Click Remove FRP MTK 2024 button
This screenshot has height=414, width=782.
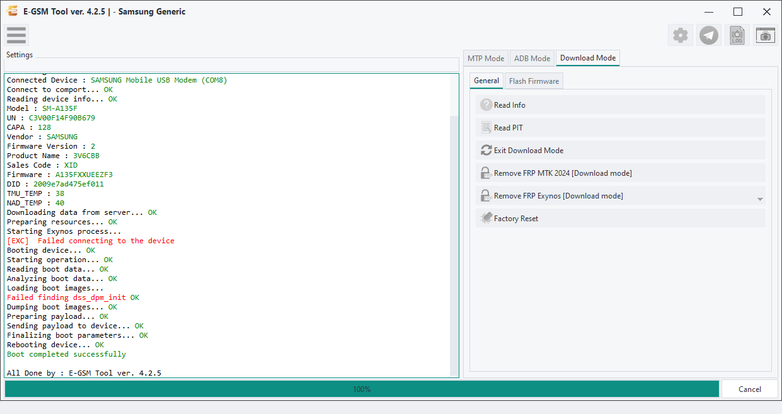(x=621, y=173)
